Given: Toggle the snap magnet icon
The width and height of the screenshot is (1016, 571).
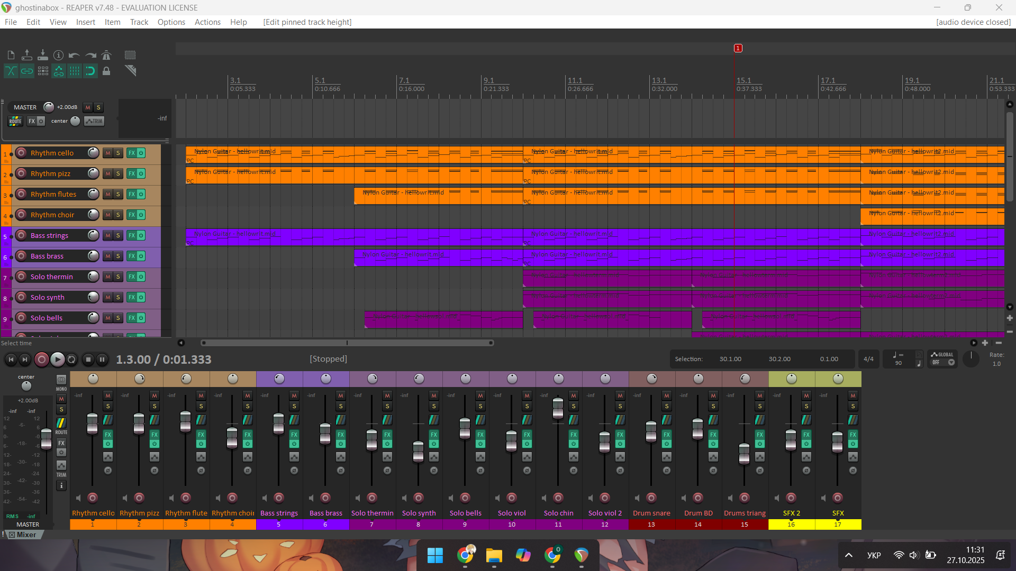Looking at the screenshot, I should pos(90,71).
